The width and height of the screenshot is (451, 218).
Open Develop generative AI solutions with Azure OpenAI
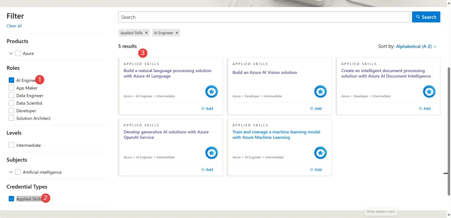[166, 135]
